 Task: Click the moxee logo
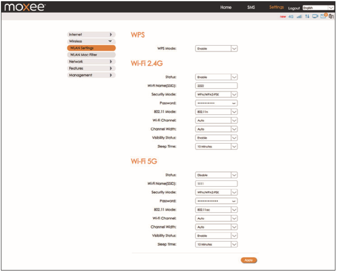click(25, 7)
